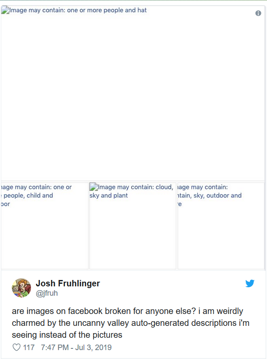Click the 117 likes count

pos(29,347)
